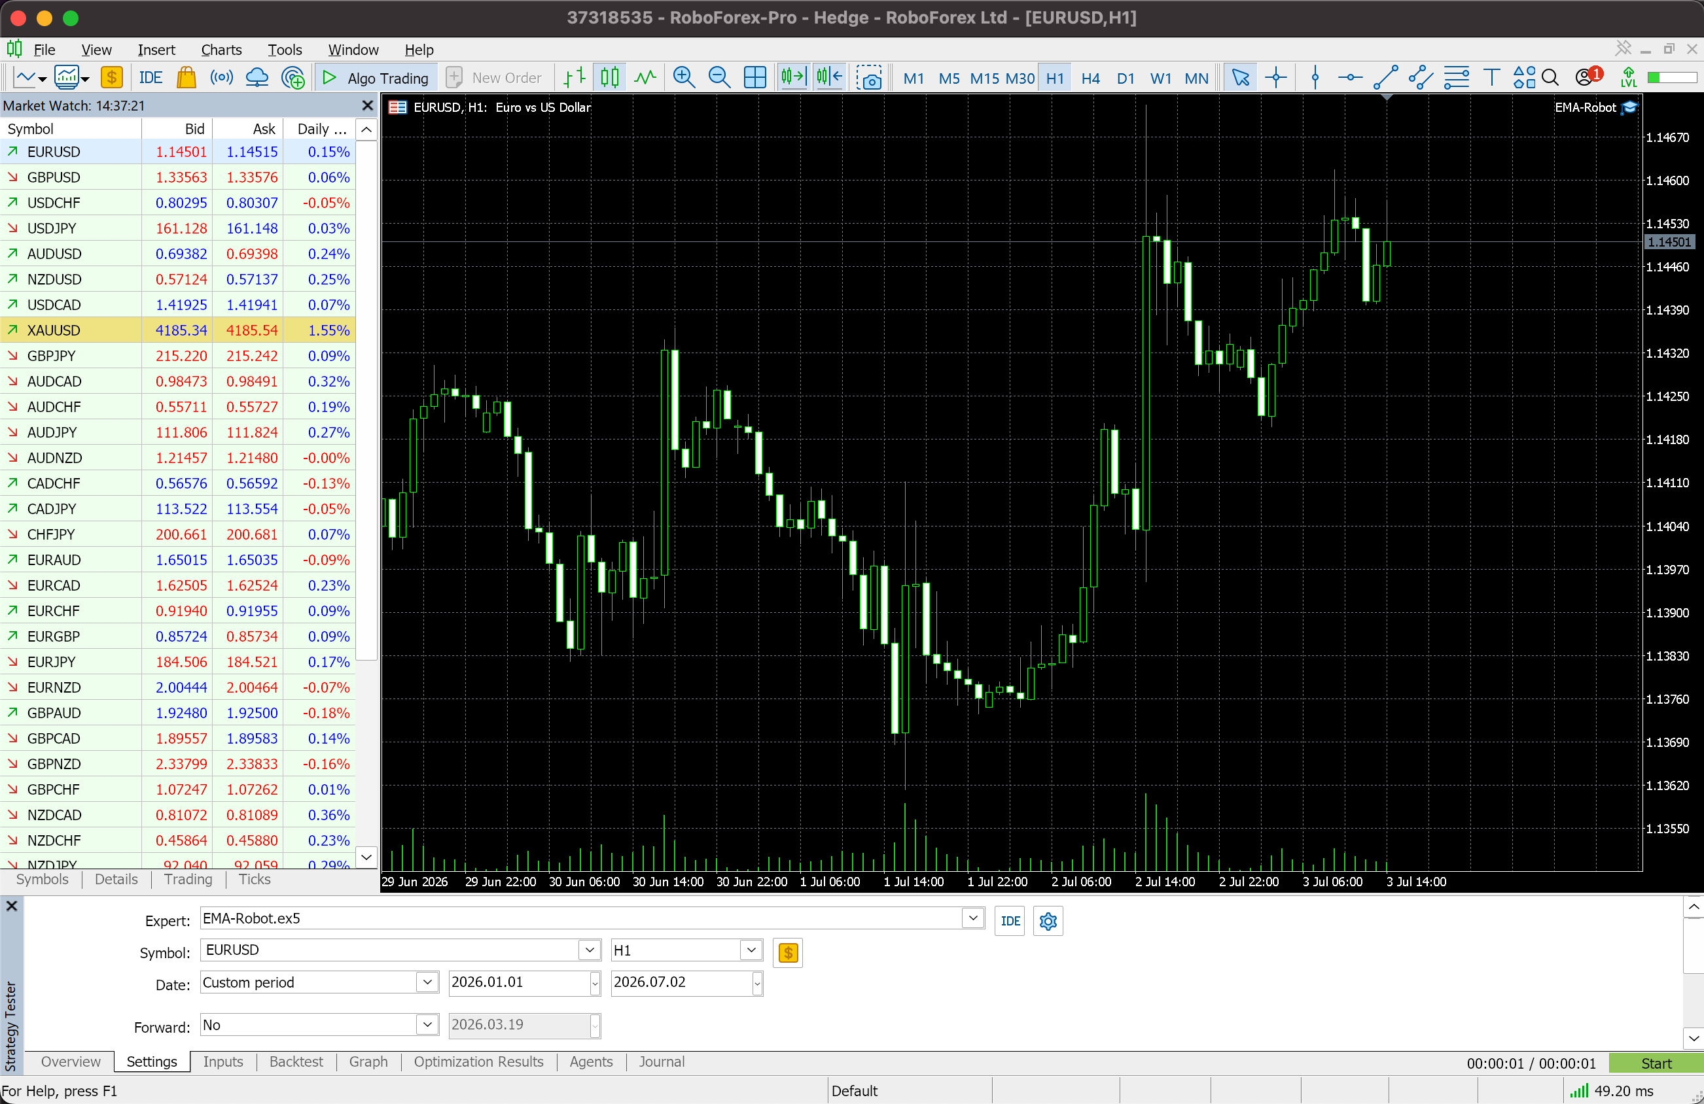Open the IDE button next to Expert field
Image resolution: width=1704 pixels, height=1104 pixels.
(1010, 921)
